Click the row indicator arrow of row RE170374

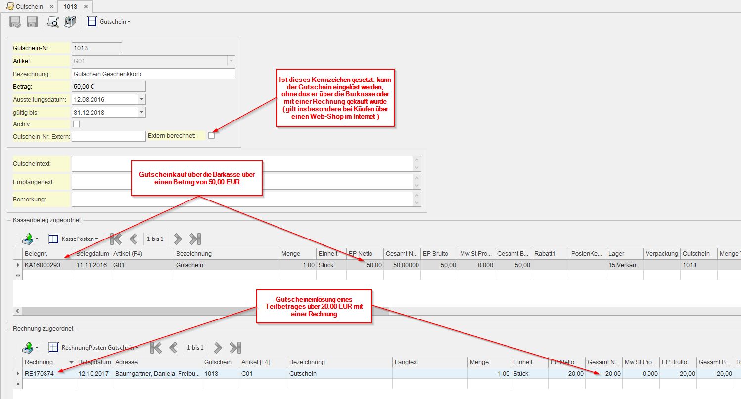click(18, 374)
